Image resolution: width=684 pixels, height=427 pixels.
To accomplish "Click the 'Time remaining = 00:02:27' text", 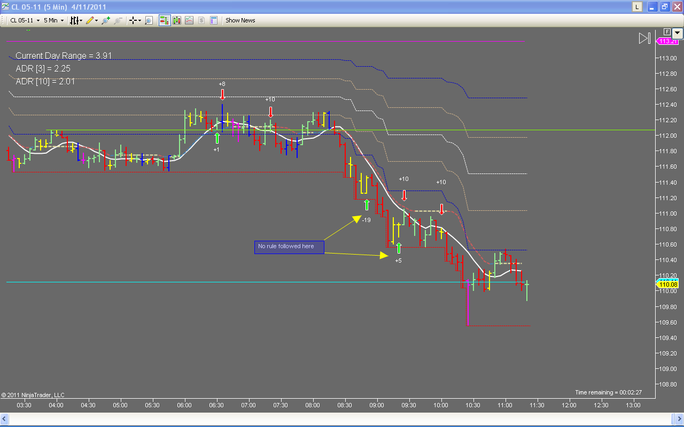I will (x=608, y=392).
